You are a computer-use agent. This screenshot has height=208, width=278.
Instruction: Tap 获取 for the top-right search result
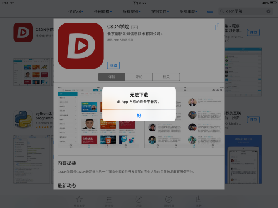pyautogui.click(x=253, y=32)
